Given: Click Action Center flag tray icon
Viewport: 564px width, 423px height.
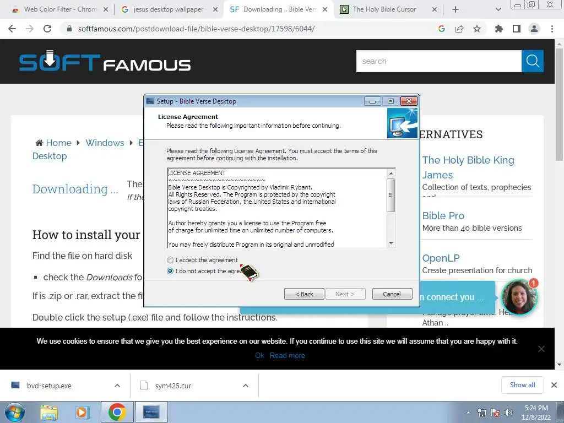Looking at the screenshot, I should (x=495, y=413).
